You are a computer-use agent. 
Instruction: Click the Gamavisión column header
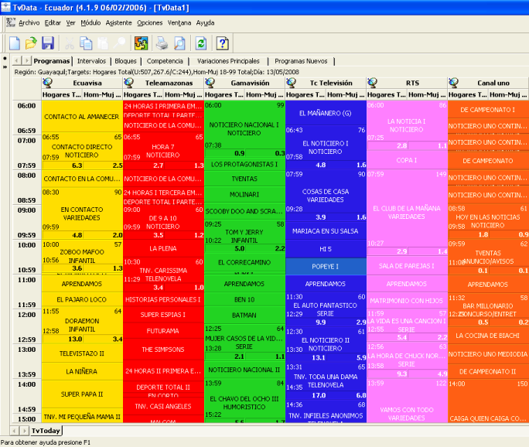pyautogui.click(x=244, y=83)
